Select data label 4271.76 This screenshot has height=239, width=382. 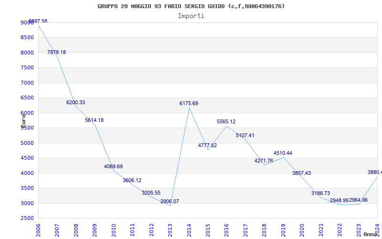(264, 161)
